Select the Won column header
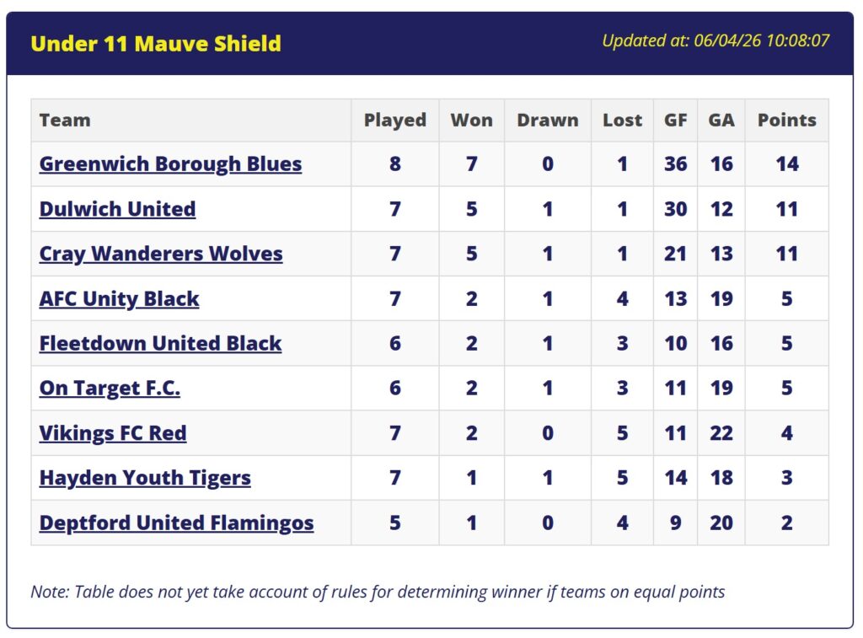863x638 pixels. (471, 120)
